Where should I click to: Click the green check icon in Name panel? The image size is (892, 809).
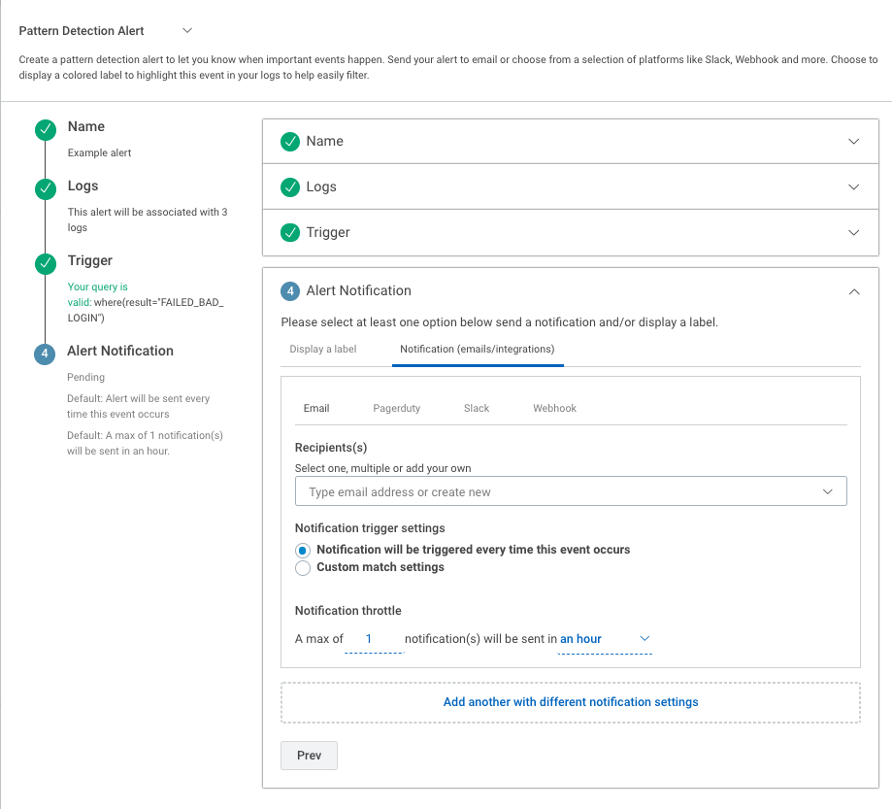point(289,142)
